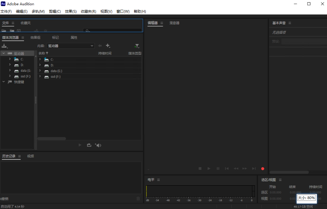Expand the C: drive in the tree

click(10, 59)
